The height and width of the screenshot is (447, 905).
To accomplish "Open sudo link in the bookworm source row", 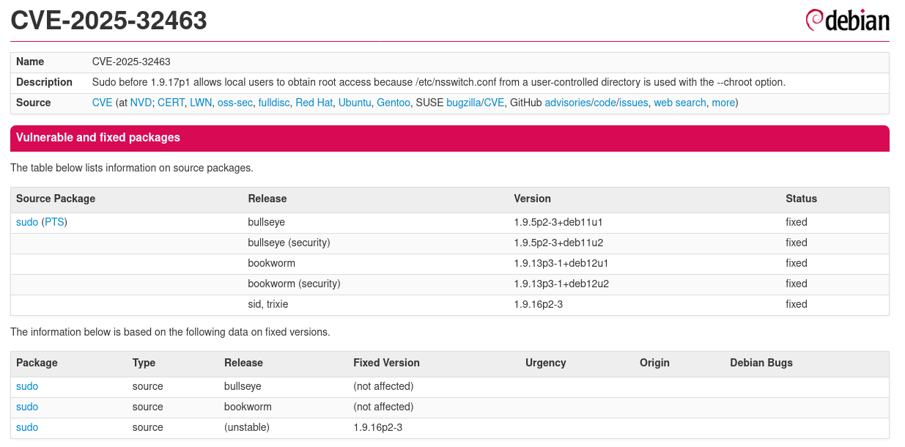I will pos(27,407).
